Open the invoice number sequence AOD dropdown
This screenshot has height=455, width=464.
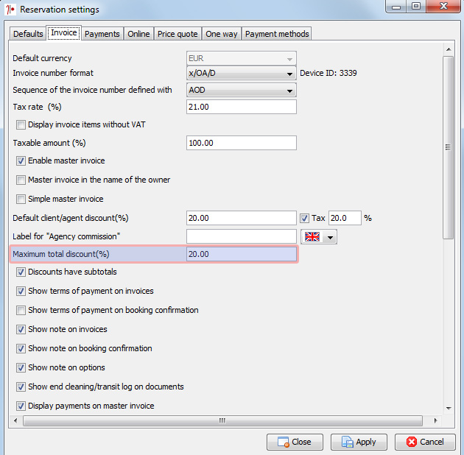pyautogui.click(x=241, y=90)
